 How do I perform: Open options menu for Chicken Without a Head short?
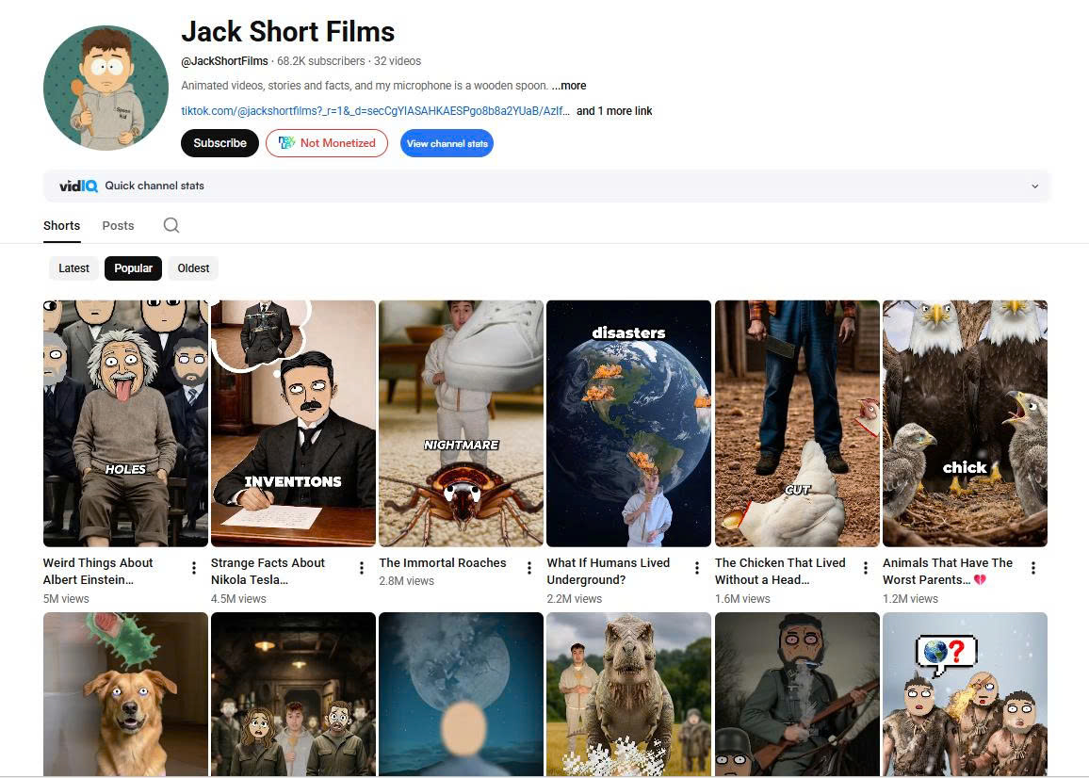pyautogui.click(x=865, y=568)
